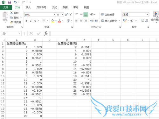Toggle Italic formatting
The height and width of the screenshot is (119, 159).
click(31, 21)
